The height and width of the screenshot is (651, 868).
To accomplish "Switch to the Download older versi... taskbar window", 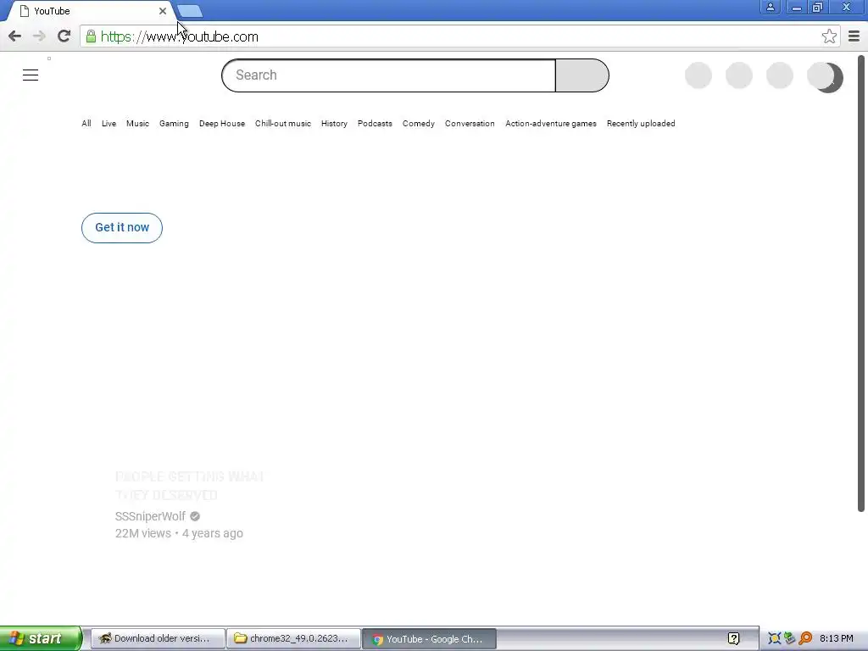I will [158, 638].
